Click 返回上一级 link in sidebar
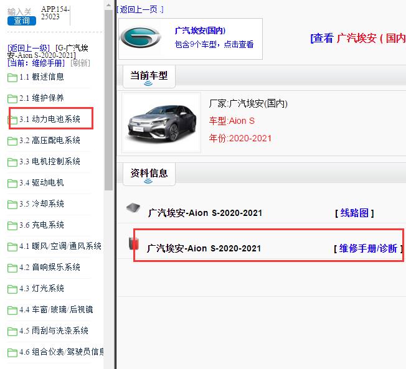Viewport: 406px width, 369px height. [29, 48]
